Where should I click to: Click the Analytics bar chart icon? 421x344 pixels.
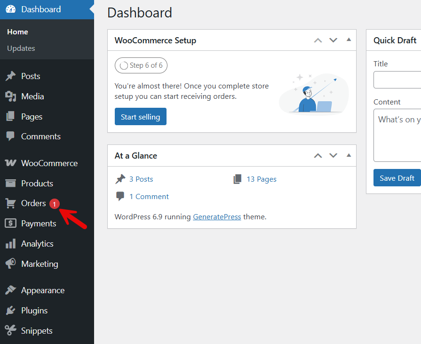[x=10, y=244]
